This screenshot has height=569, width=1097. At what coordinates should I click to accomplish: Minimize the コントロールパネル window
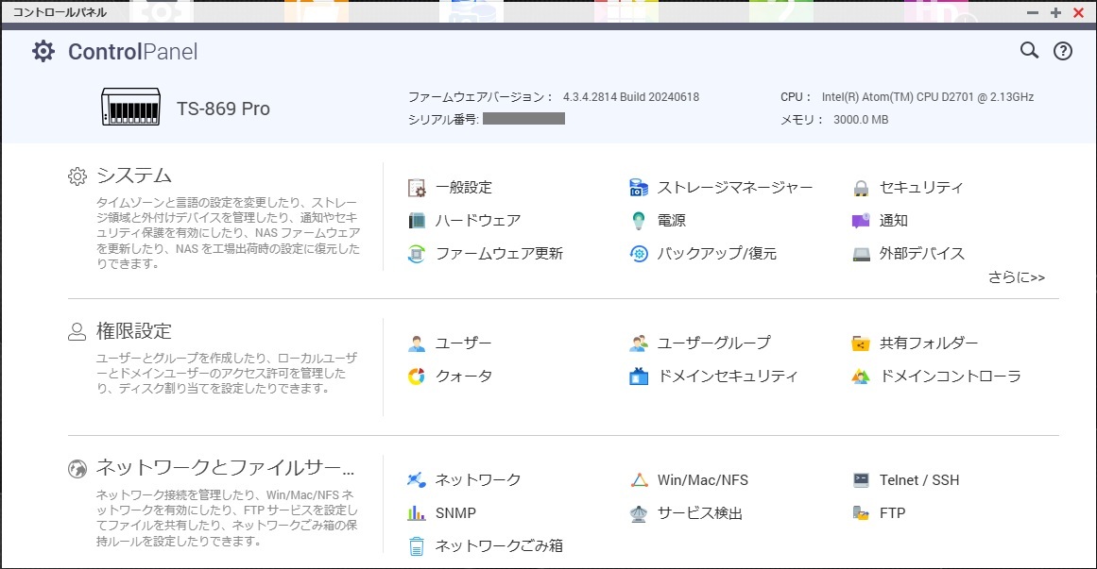click(1033, 12)
